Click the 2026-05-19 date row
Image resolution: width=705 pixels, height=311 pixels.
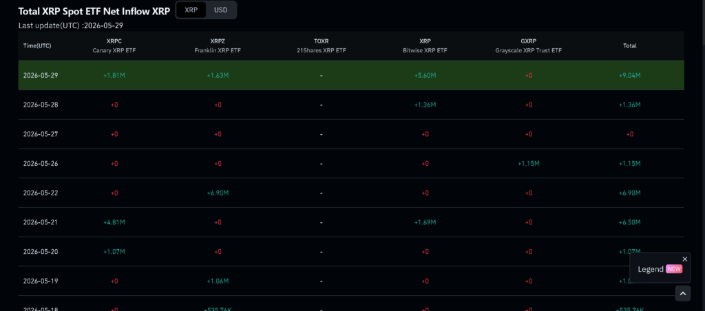351,281
